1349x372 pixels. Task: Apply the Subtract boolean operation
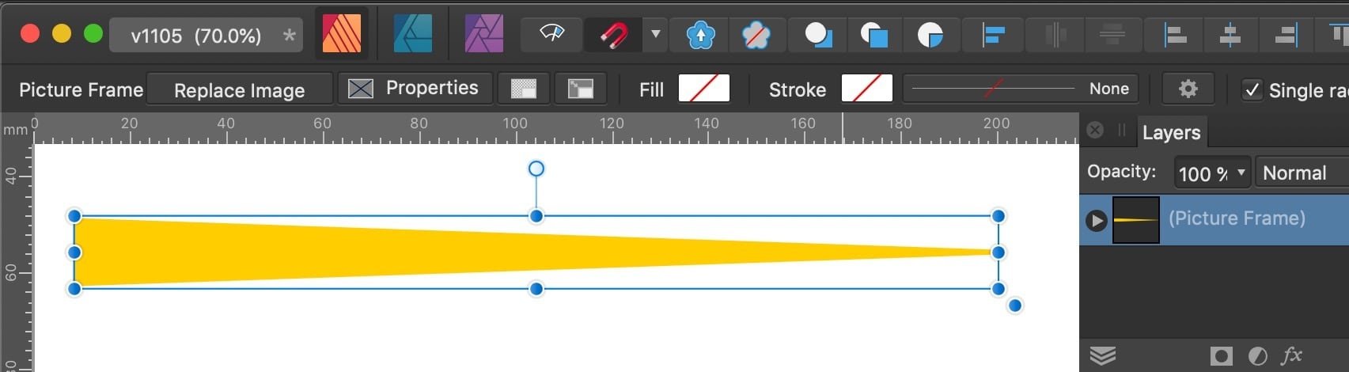coord(874,35)
